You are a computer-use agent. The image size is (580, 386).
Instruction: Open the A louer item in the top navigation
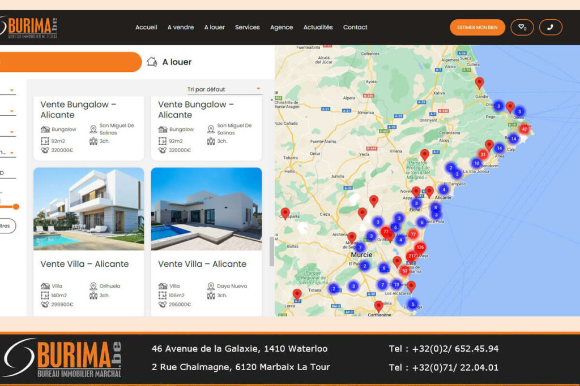click(215, 27)
